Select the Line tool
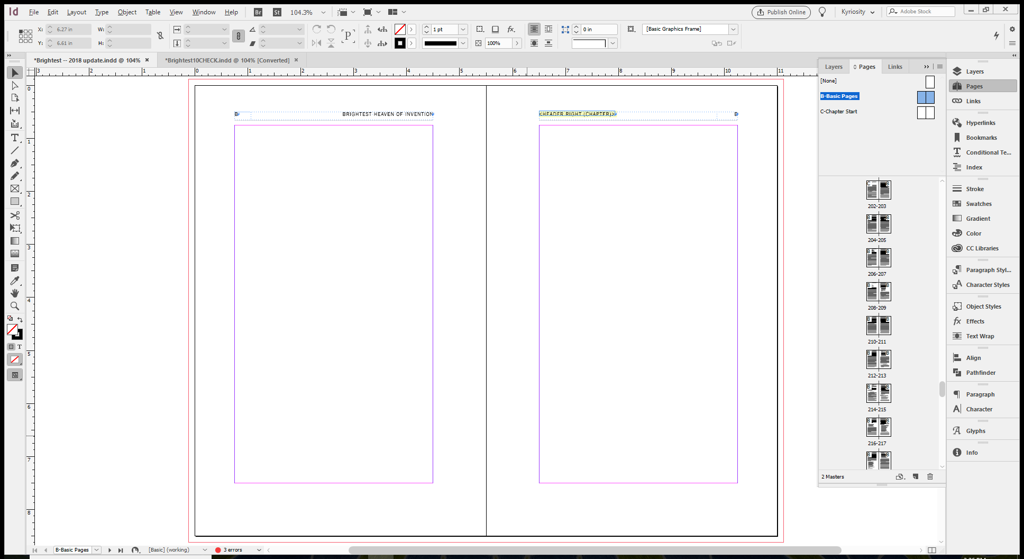The image size is (1024, 559). 15,150
